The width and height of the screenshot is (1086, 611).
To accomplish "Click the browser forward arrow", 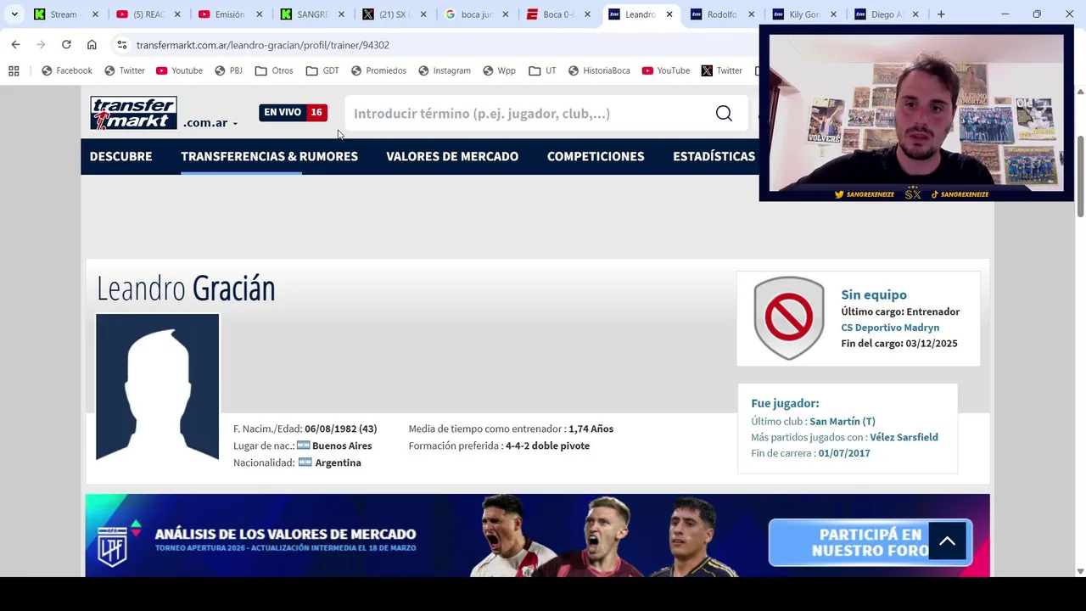I will click(x=41, y=45).
